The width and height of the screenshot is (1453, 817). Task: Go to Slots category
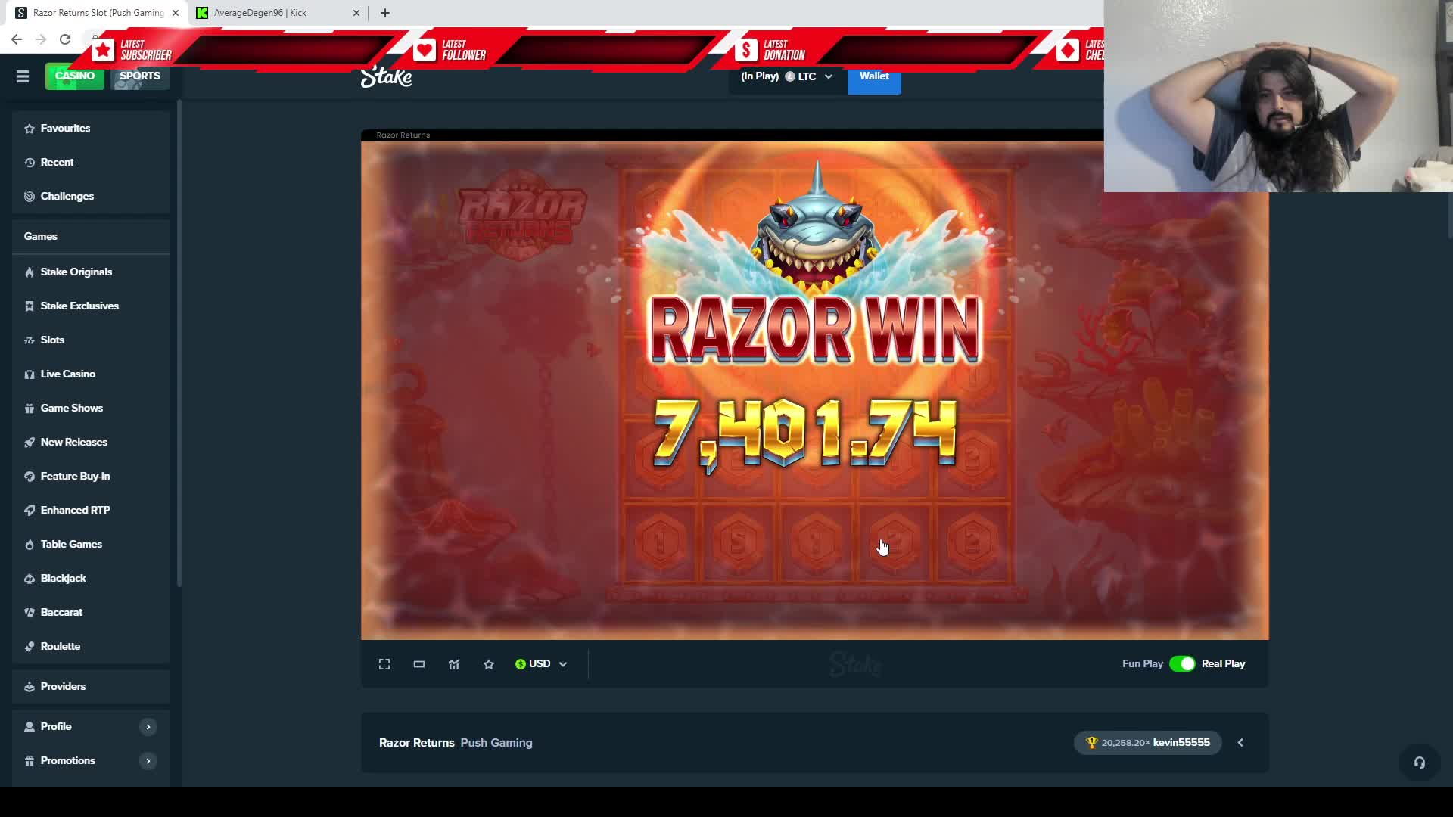click(91, 340)
